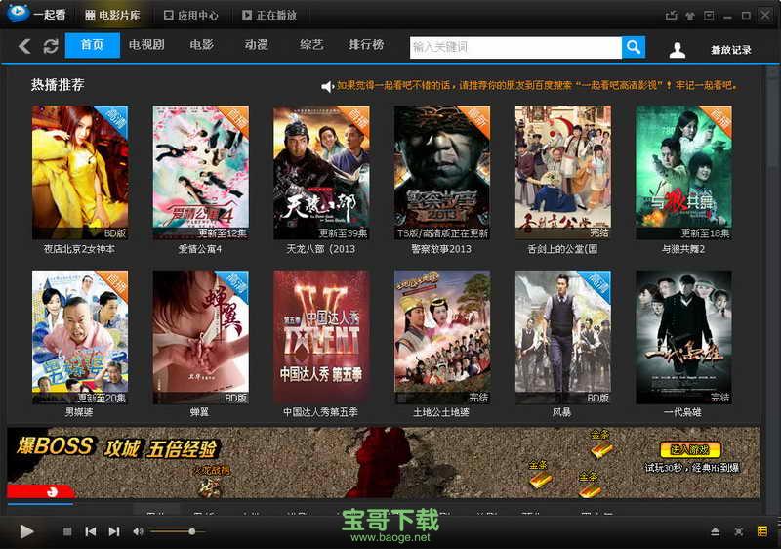The width and height of the screenshot is (781, 549).
Task: Click the vertical scrollbar on right
Action: click(x=773, y=289)
